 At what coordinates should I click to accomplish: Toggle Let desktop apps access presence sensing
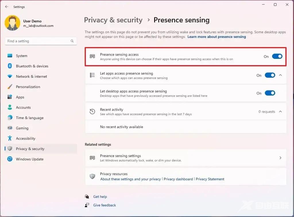(x=269, y=93)
